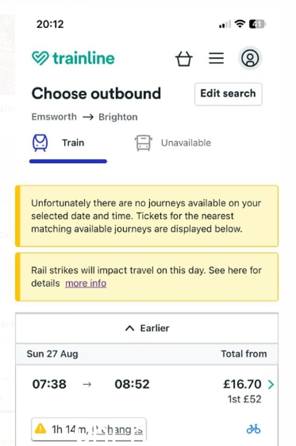
Task: Tap the bicycle icon on the journey
Action: tap(254, 429)
